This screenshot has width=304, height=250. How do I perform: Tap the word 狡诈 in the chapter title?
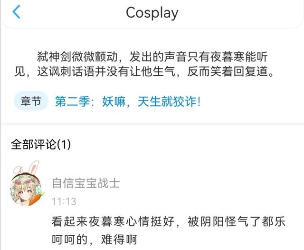coord(185,101)
